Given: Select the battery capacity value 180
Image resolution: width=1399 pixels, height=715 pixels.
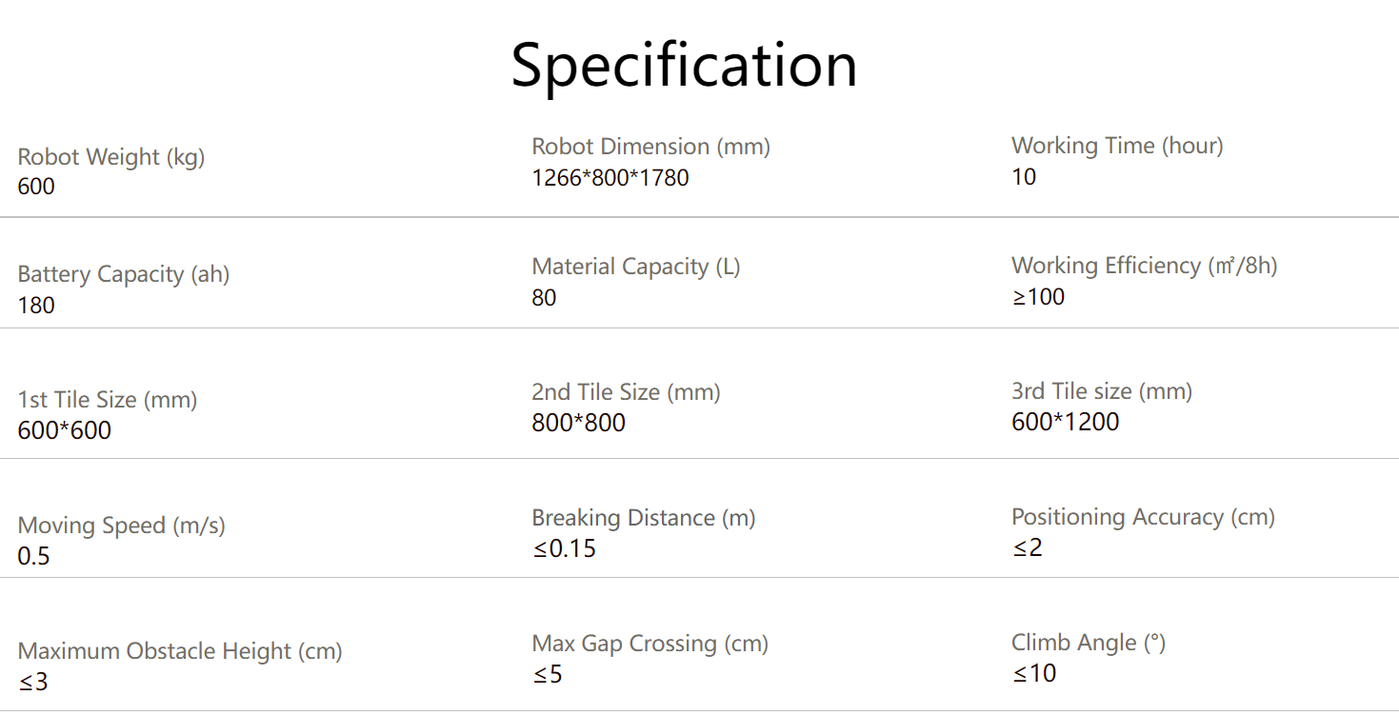Looking at the screenshot, I should point(36,306).
